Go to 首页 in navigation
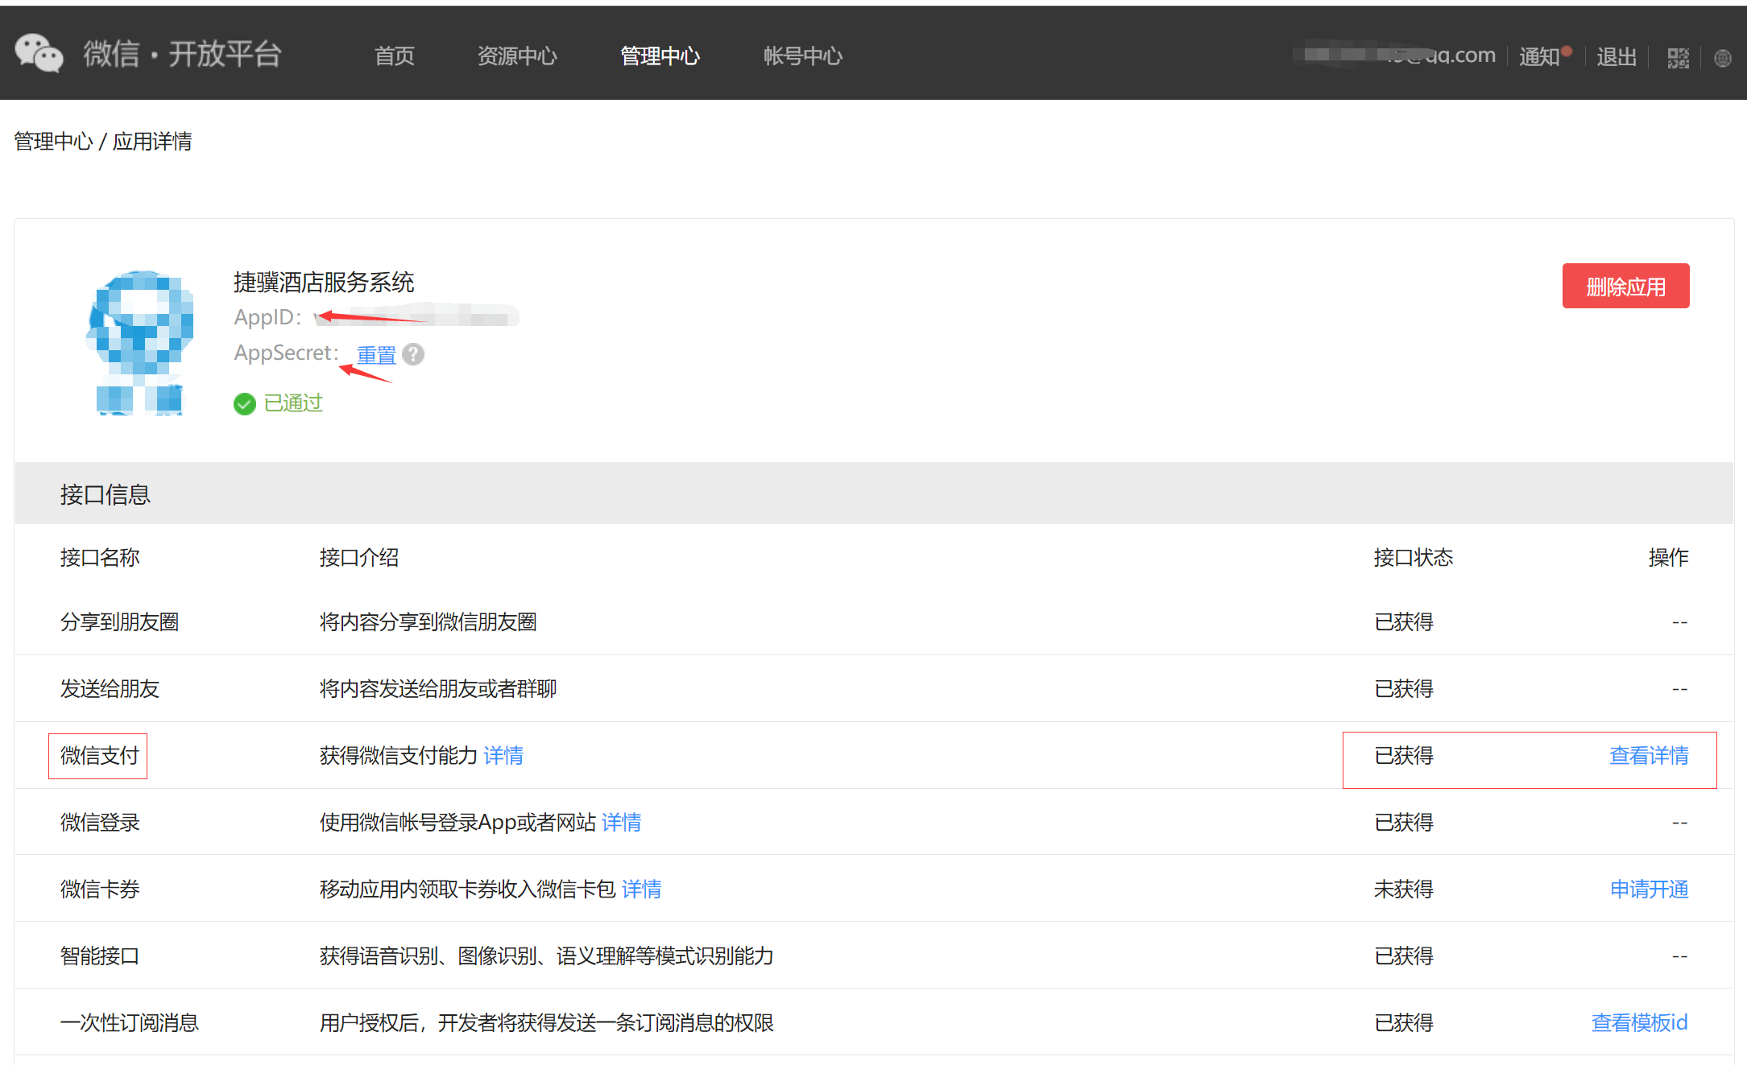1747x1065 pixels. 394,56
